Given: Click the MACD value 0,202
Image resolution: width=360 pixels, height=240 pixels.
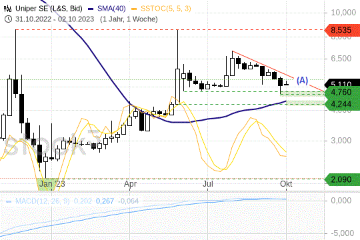Looking at the screenshot, I should tap(83, 201).
